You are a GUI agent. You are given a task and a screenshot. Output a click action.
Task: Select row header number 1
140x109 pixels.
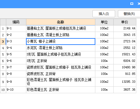pyautogui.click(x=3, y=29)
